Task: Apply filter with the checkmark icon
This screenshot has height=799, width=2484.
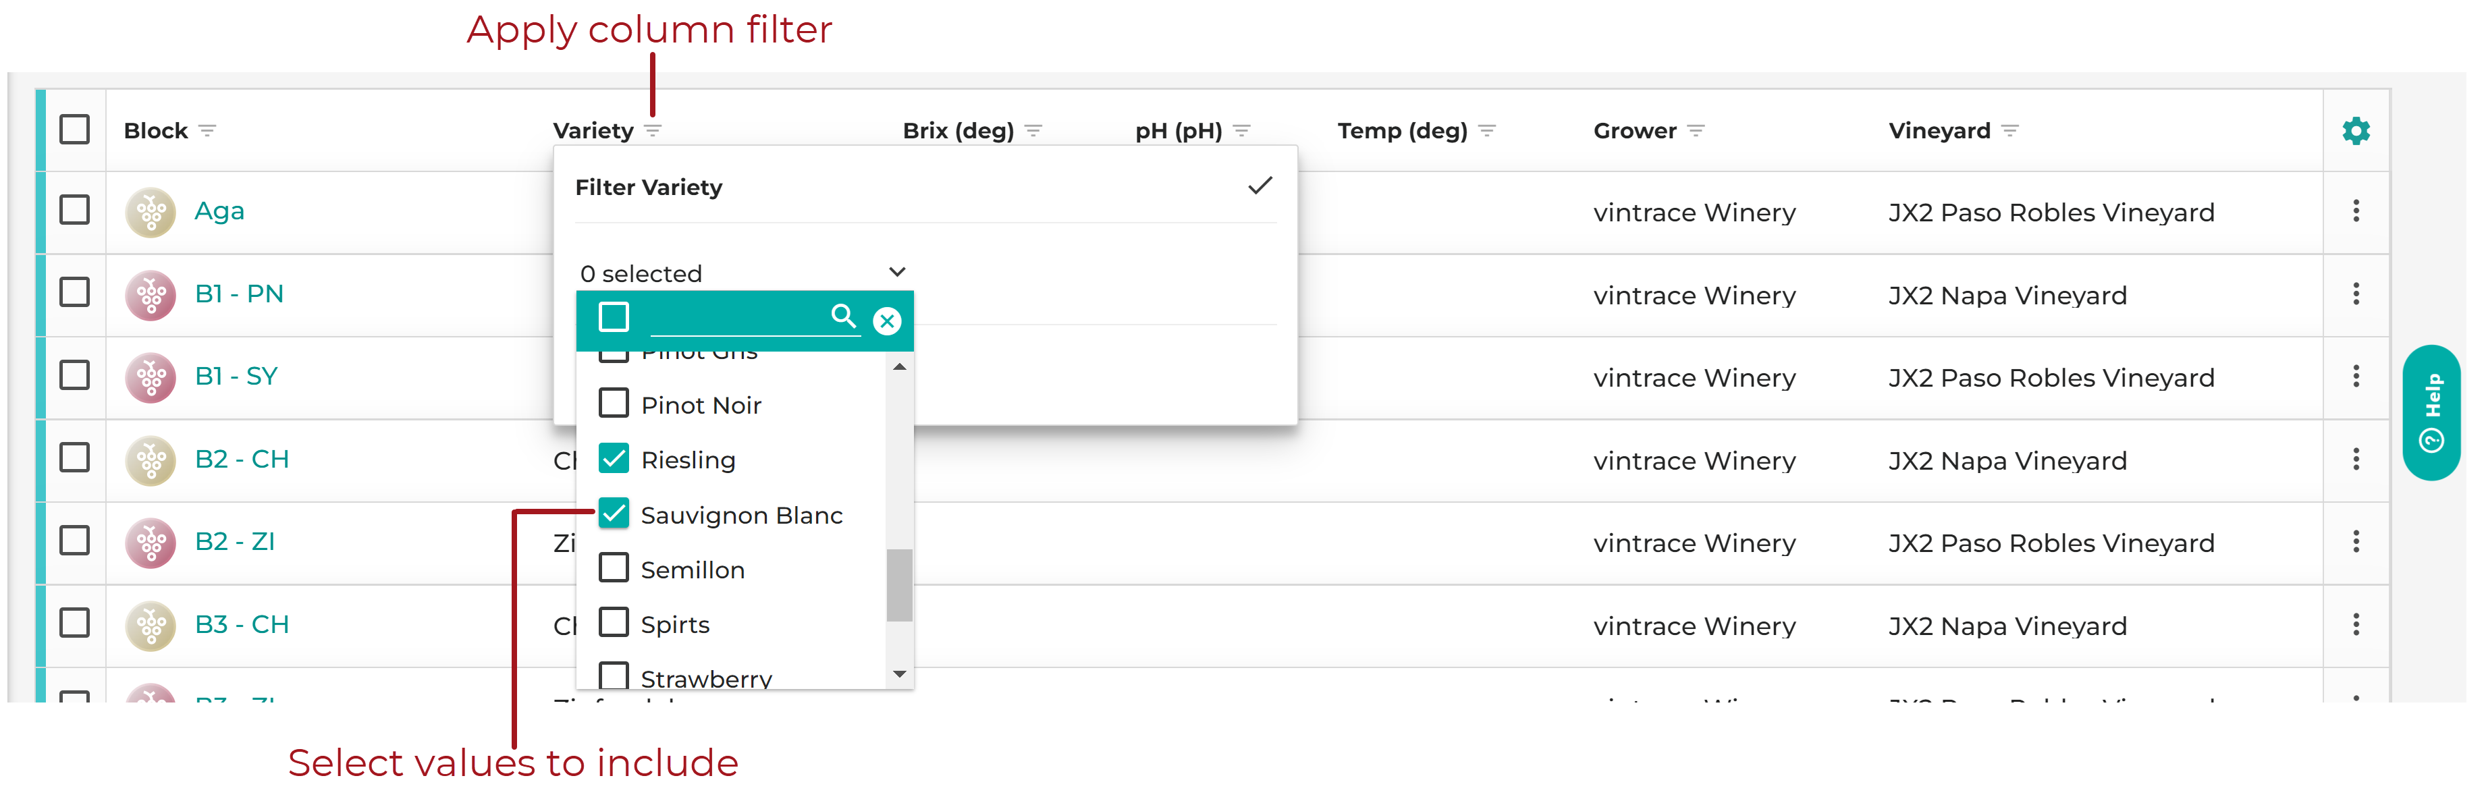Action: [1260, 186]
